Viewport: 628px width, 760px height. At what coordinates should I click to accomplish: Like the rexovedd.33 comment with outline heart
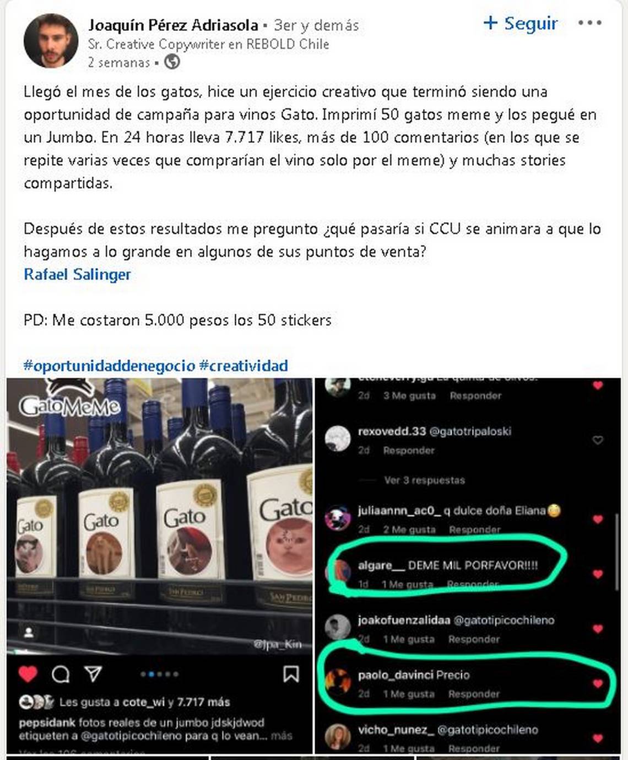pos(597,440)
